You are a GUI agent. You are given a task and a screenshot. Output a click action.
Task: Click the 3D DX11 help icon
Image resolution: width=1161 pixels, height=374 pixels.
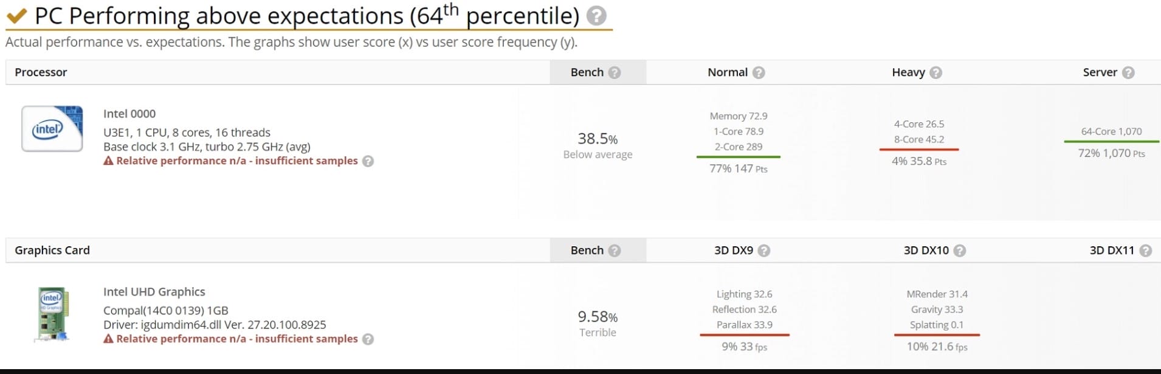(x=1146, y=251)
